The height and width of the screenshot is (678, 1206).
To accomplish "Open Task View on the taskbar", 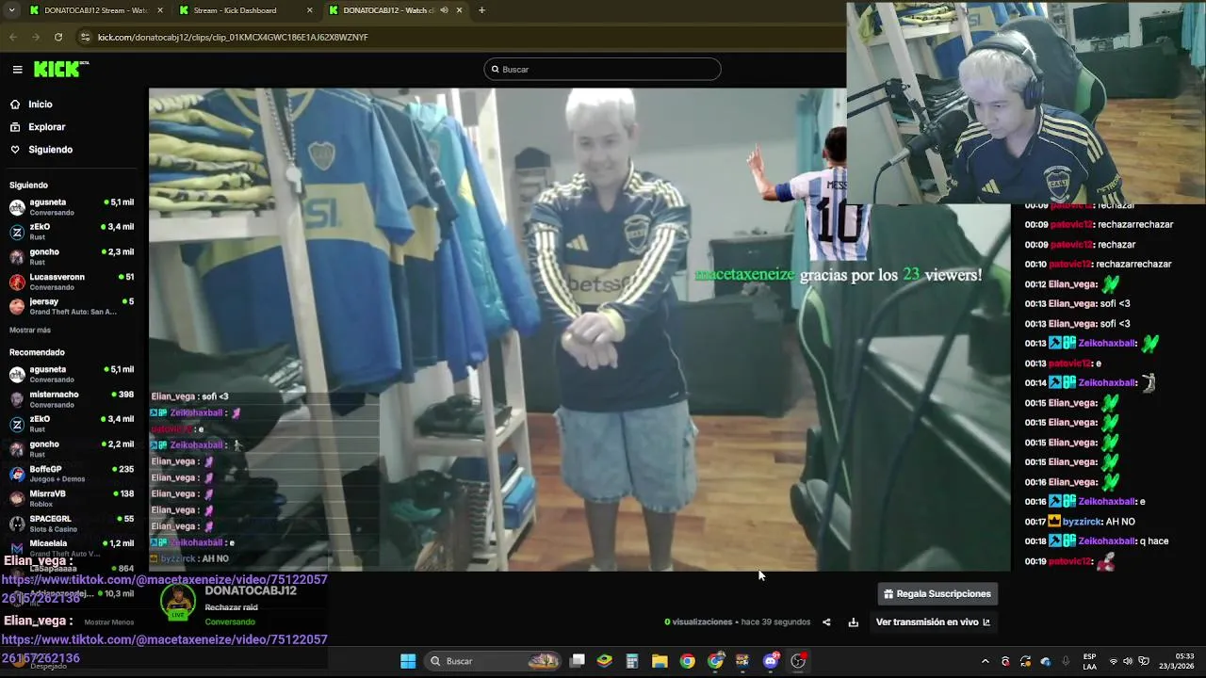I will 578,661.
